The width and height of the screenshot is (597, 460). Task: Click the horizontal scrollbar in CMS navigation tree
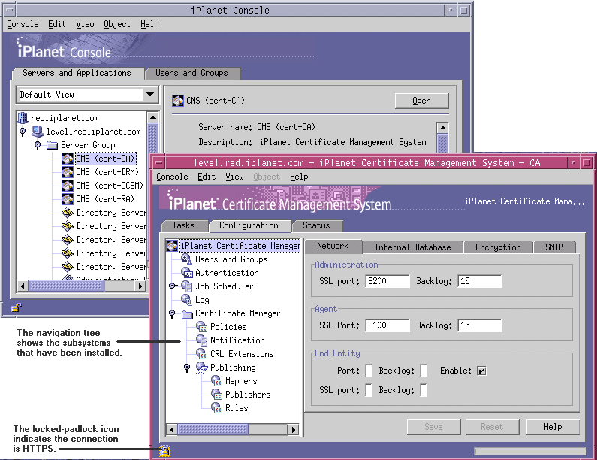pos(232,429)
